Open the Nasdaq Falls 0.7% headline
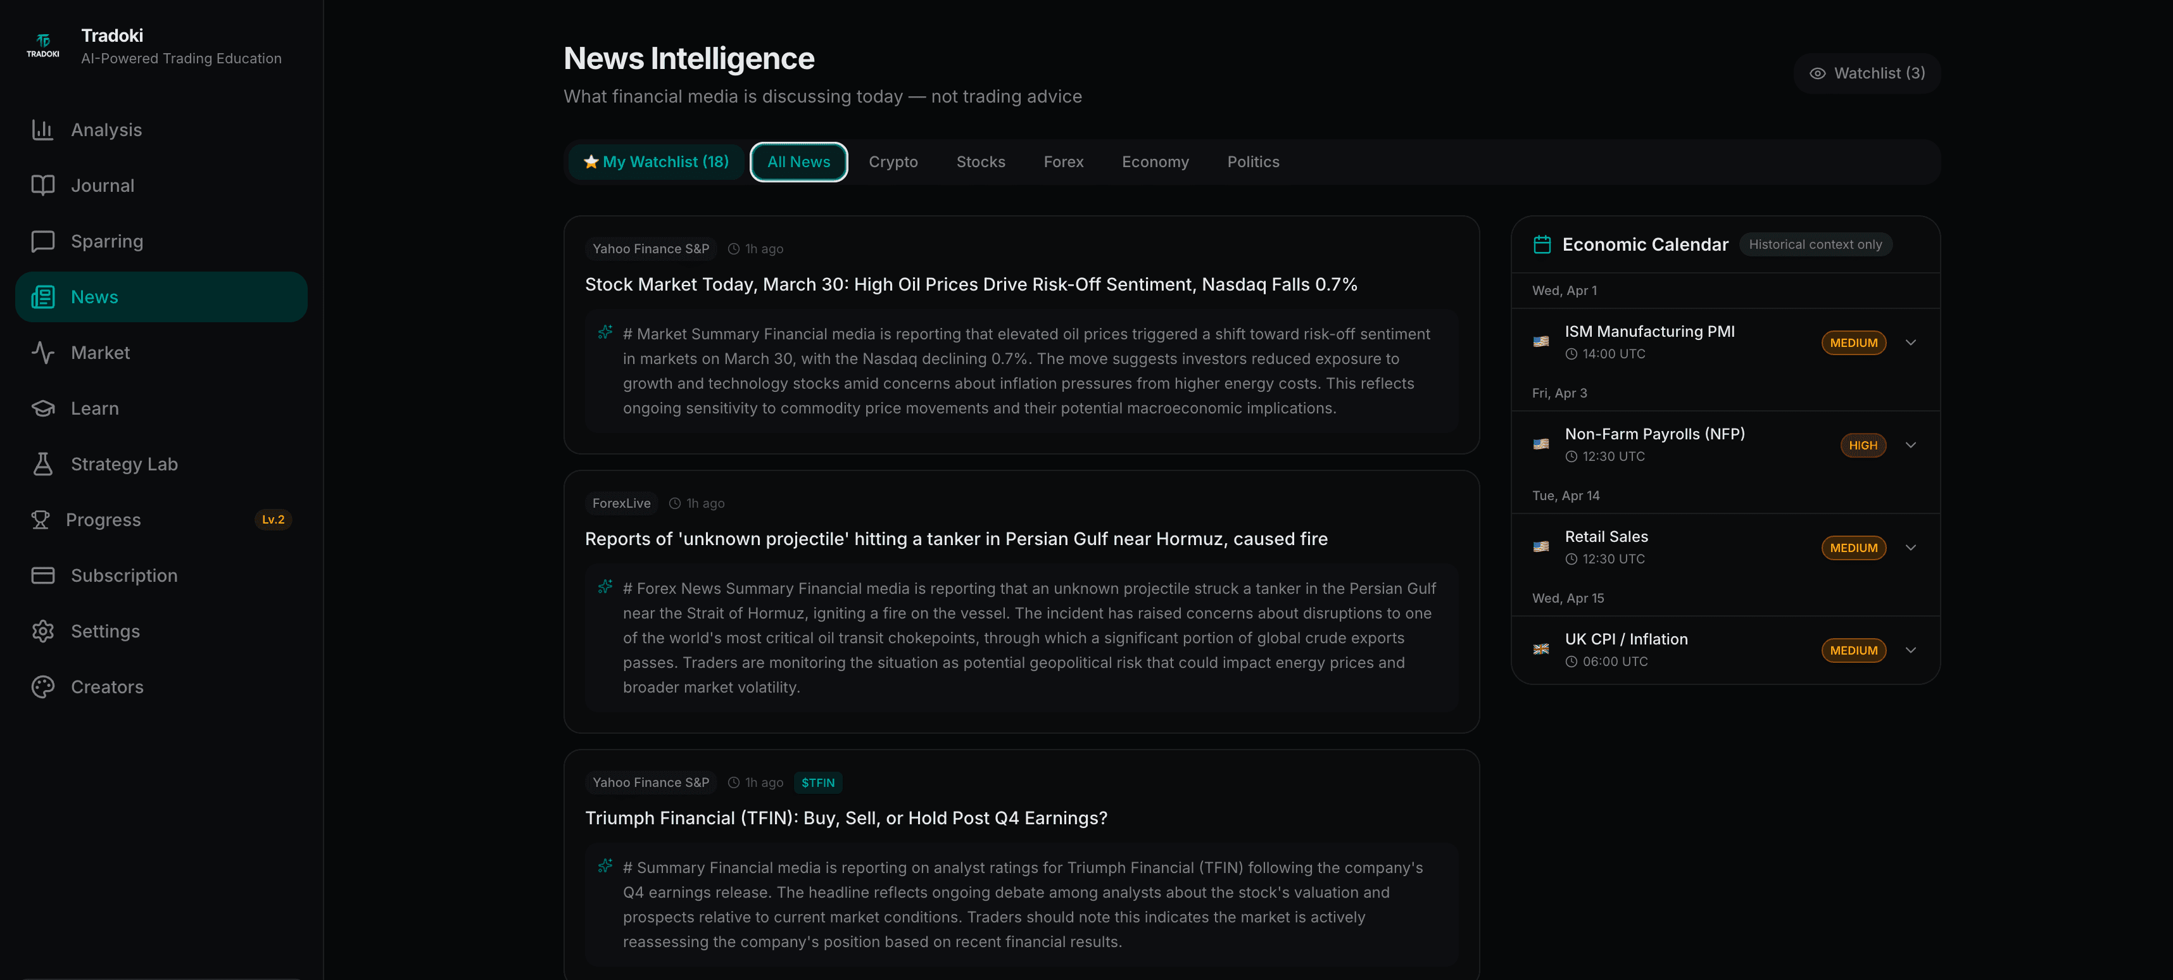 (x=971, y=284)
